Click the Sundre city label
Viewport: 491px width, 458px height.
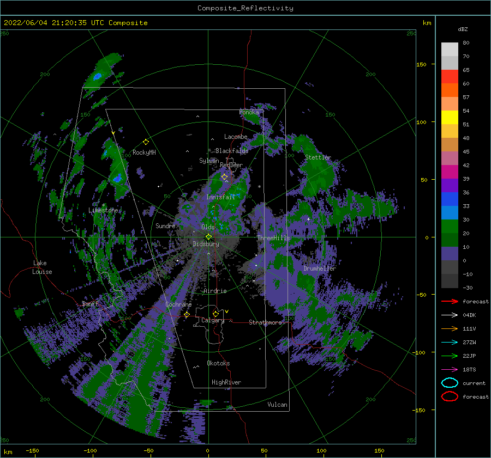(165, 225)
